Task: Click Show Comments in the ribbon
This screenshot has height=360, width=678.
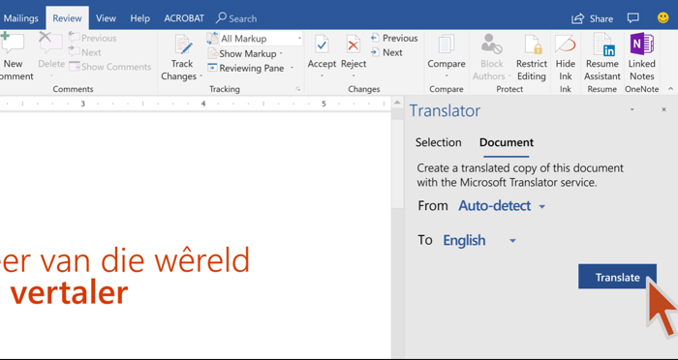Action: pos(110,67)
